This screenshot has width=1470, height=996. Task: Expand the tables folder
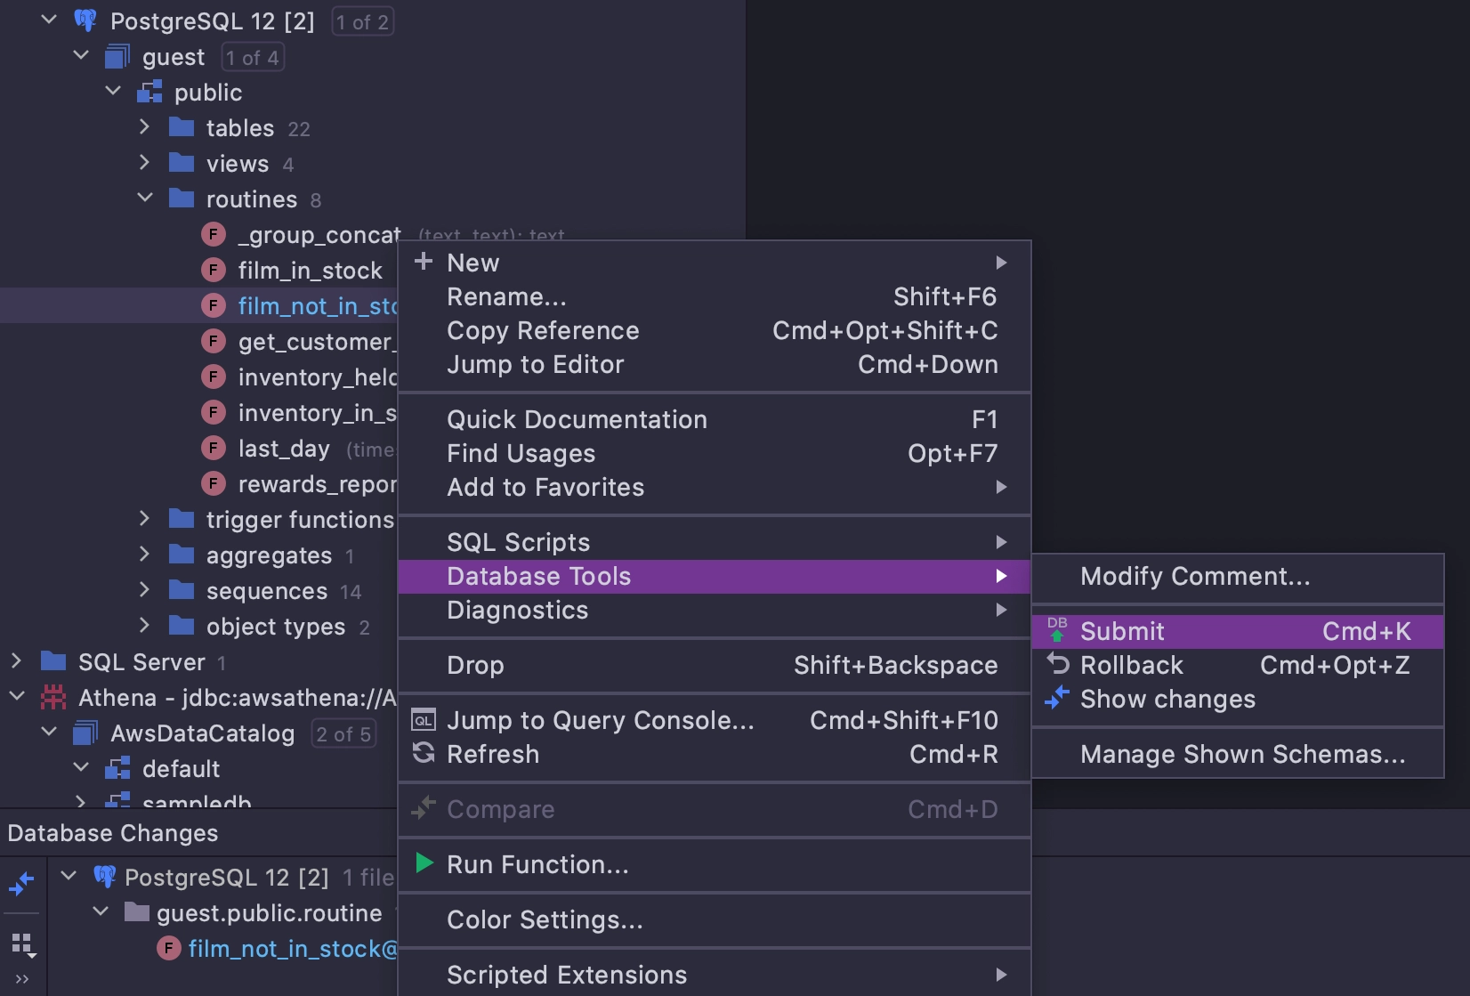click(145, 127)
